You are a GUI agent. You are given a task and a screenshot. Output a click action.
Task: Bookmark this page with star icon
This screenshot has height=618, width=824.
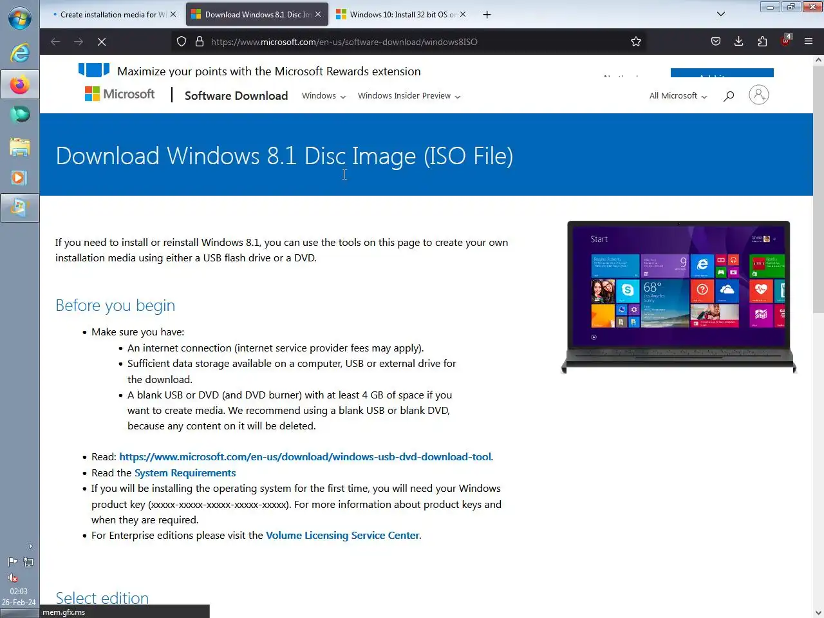[636, 42]
